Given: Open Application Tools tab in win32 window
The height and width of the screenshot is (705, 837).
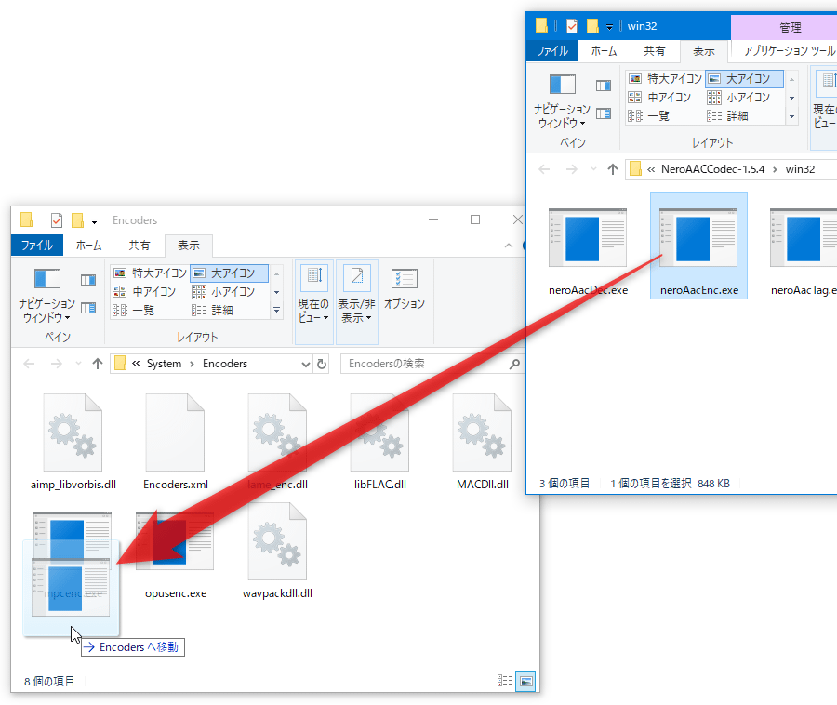Looking at the screenshot, I should pyautogui.click(x=788, y=51).
